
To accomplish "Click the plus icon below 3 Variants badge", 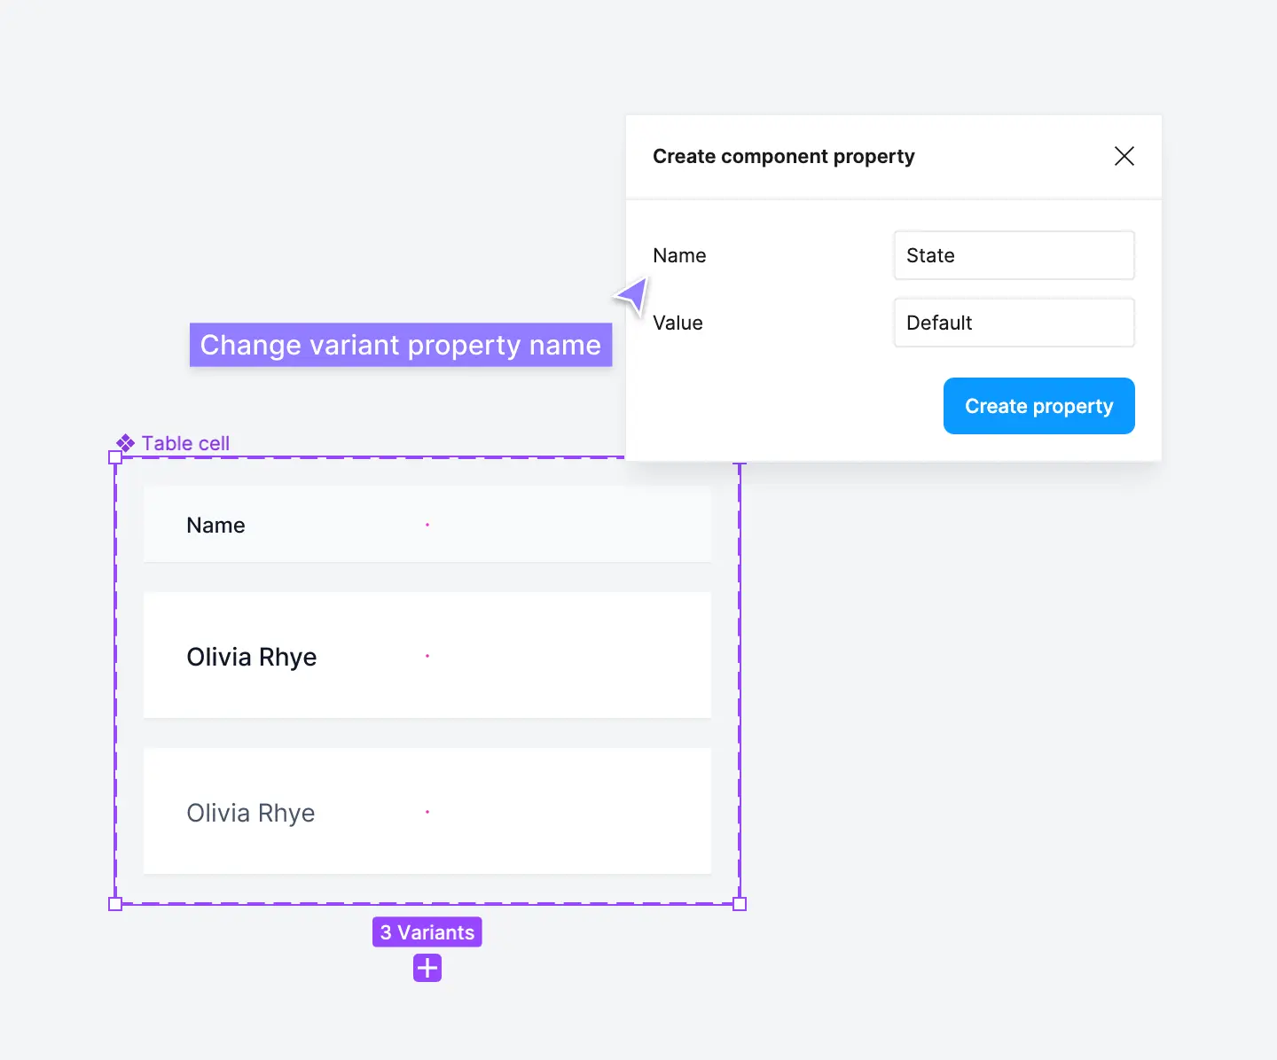I will pos(427,967).
